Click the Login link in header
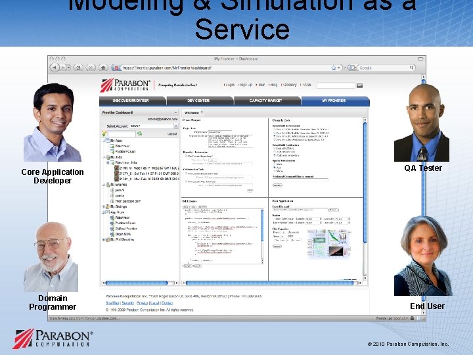Image resolution: width=473 pixels, height=355 pixels. tap(230, 85)
